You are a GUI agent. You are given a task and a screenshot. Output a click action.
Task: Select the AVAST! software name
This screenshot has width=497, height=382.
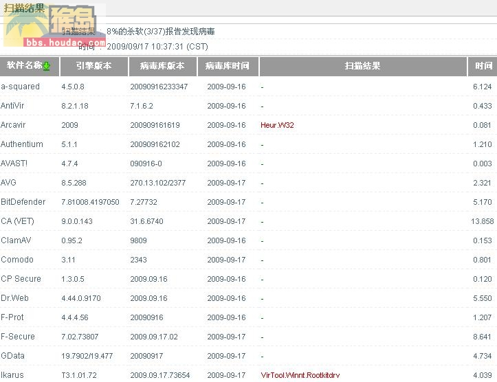coord(14,164)
